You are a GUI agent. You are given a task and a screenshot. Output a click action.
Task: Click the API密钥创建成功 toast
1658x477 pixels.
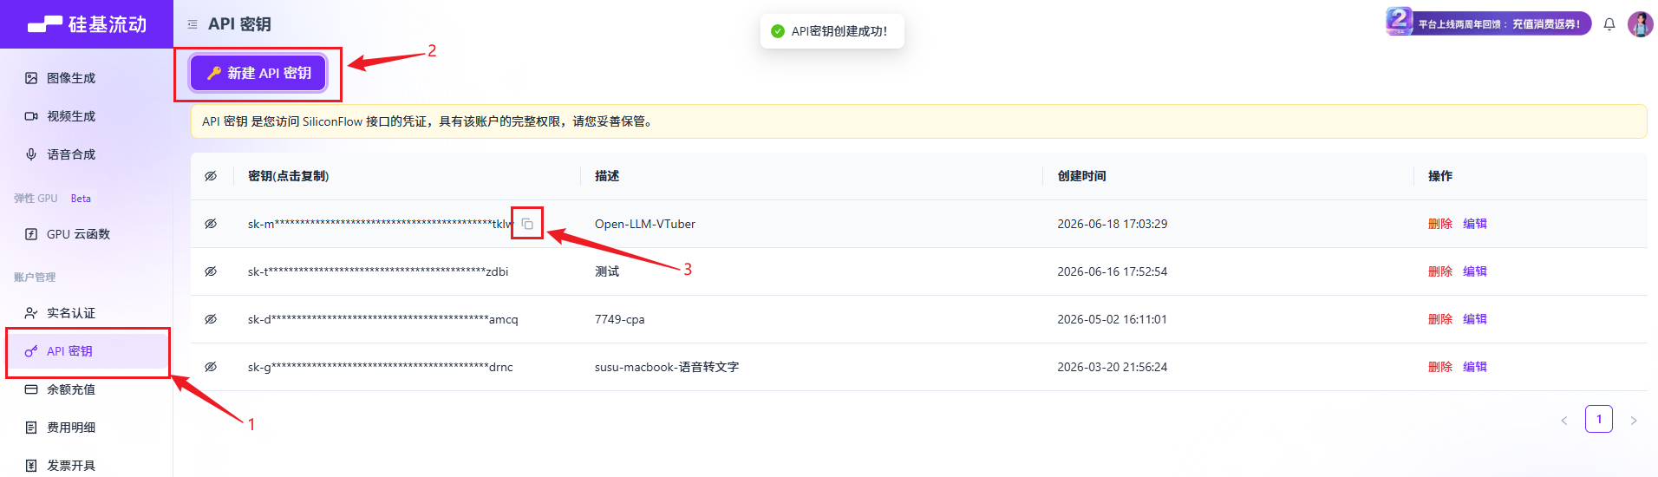coord(832,31)
